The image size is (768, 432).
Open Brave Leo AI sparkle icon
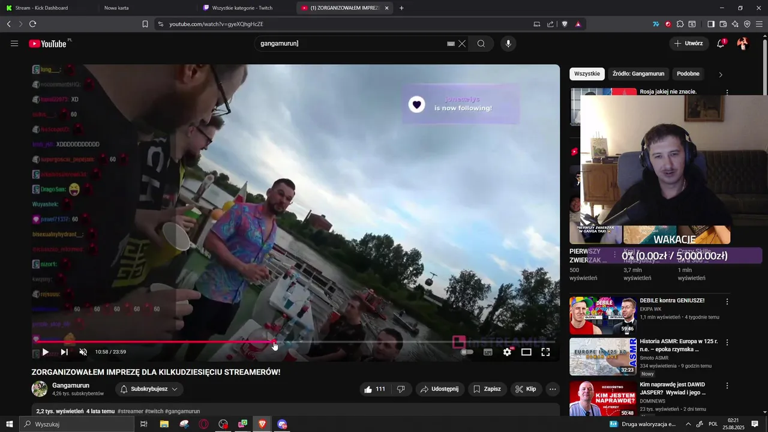735,24
